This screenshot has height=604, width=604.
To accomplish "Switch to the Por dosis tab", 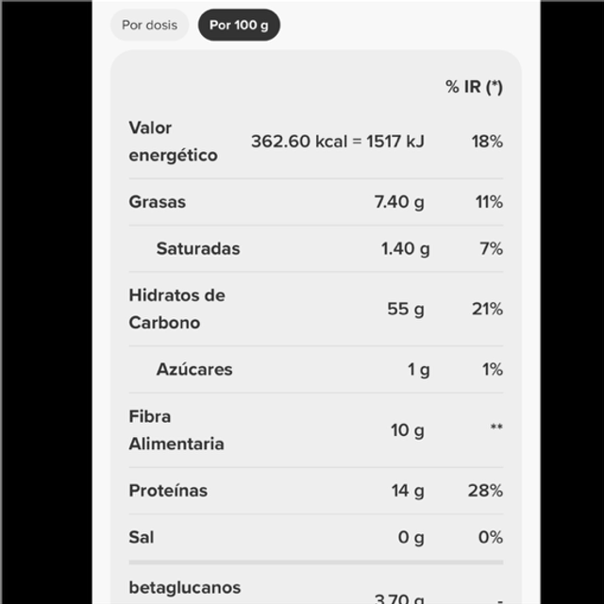I will pyautogui.click(x=149, y=25).
